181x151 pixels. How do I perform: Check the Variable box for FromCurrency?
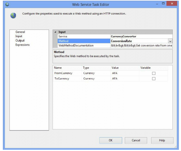154,73
